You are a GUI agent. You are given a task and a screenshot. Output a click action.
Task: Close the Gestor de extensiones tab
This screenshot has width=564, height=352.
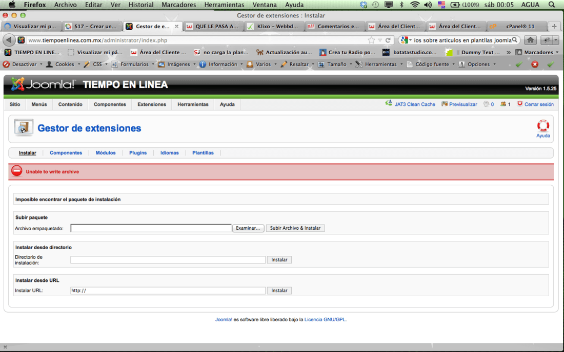coord(176,26)
